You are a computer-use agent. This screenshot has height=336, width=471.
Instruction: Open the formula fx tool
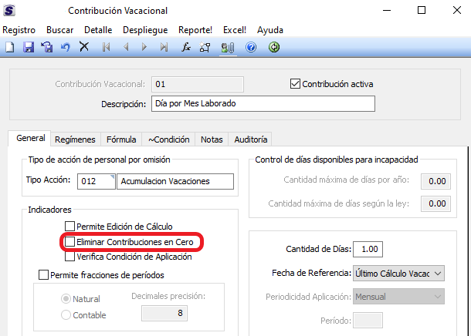pos(186,47)
